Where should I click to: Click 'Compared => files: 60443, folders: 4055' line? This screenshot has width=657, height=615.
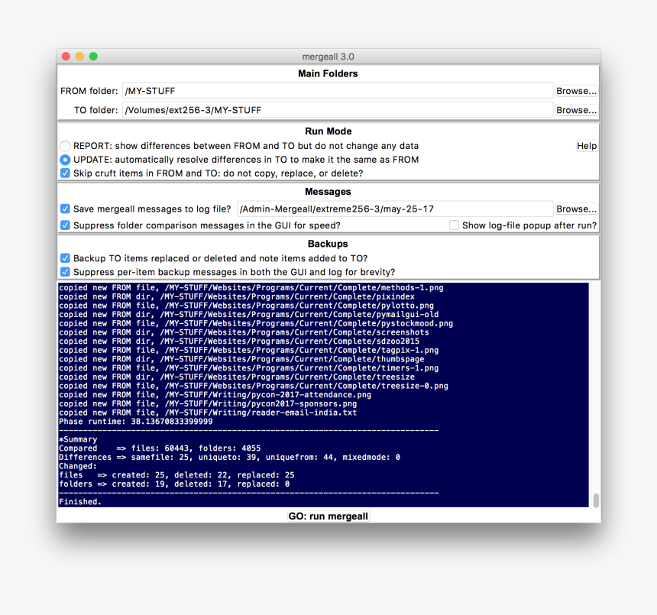pos(160,448)
